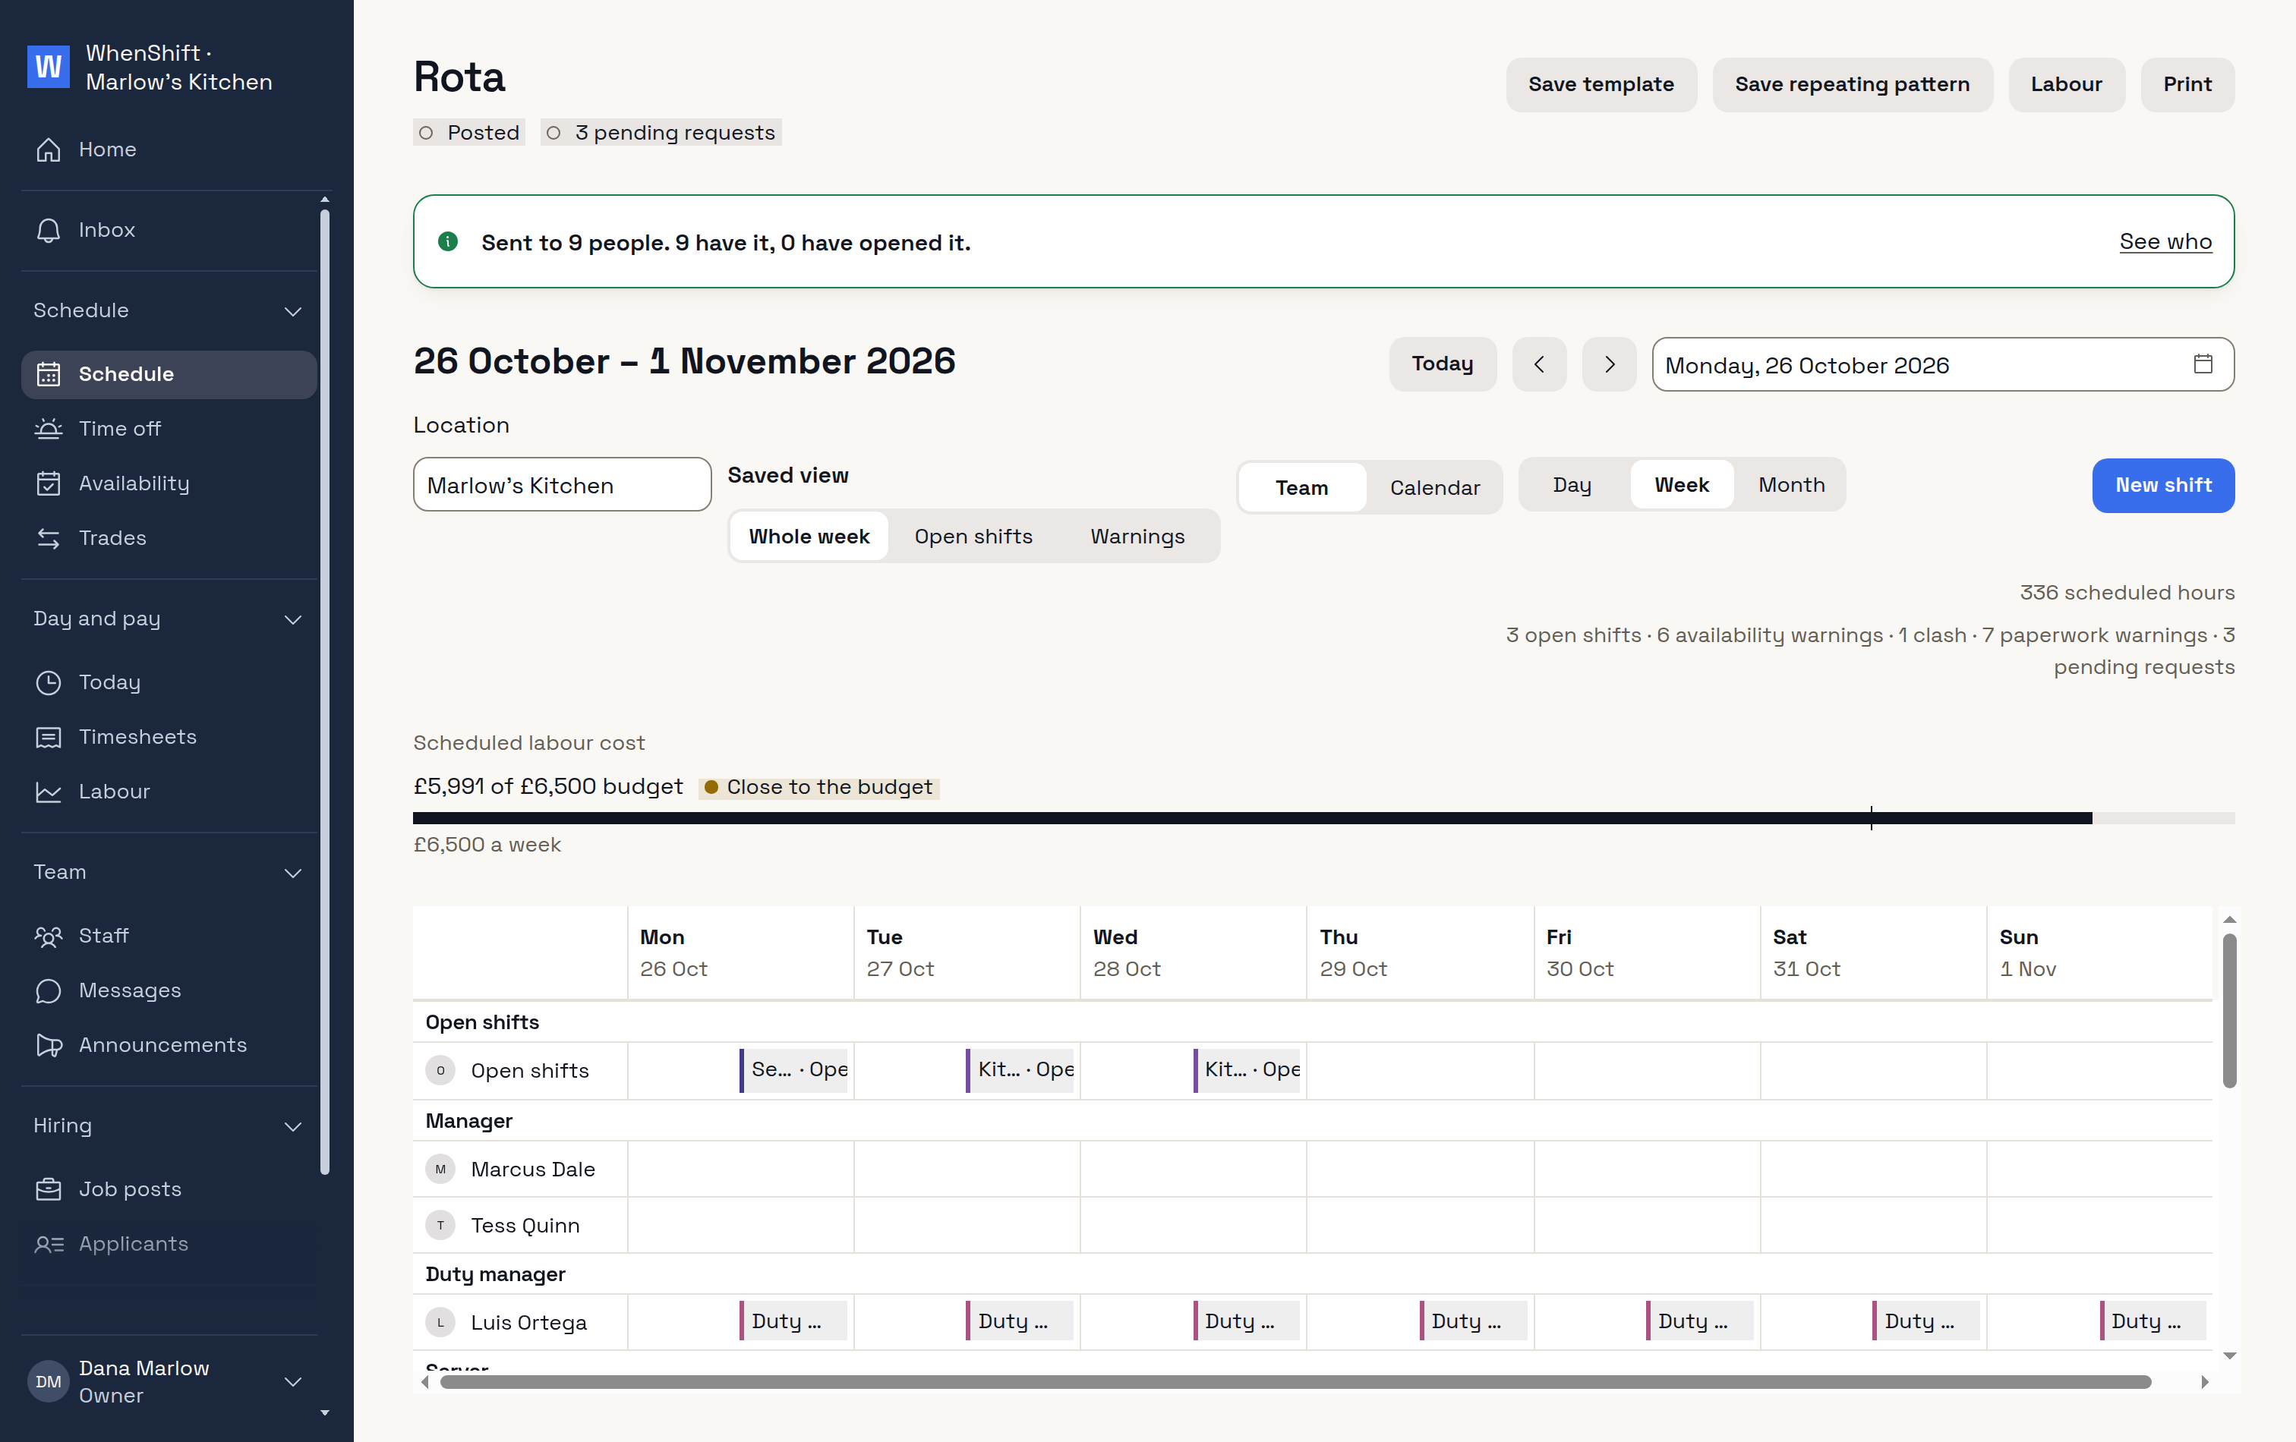
Task: Click the rota horizontal scrollbar
Action: [x=1295, y=1383]
